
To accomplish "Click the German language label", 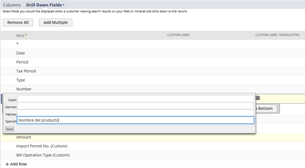I will (11, 107).
